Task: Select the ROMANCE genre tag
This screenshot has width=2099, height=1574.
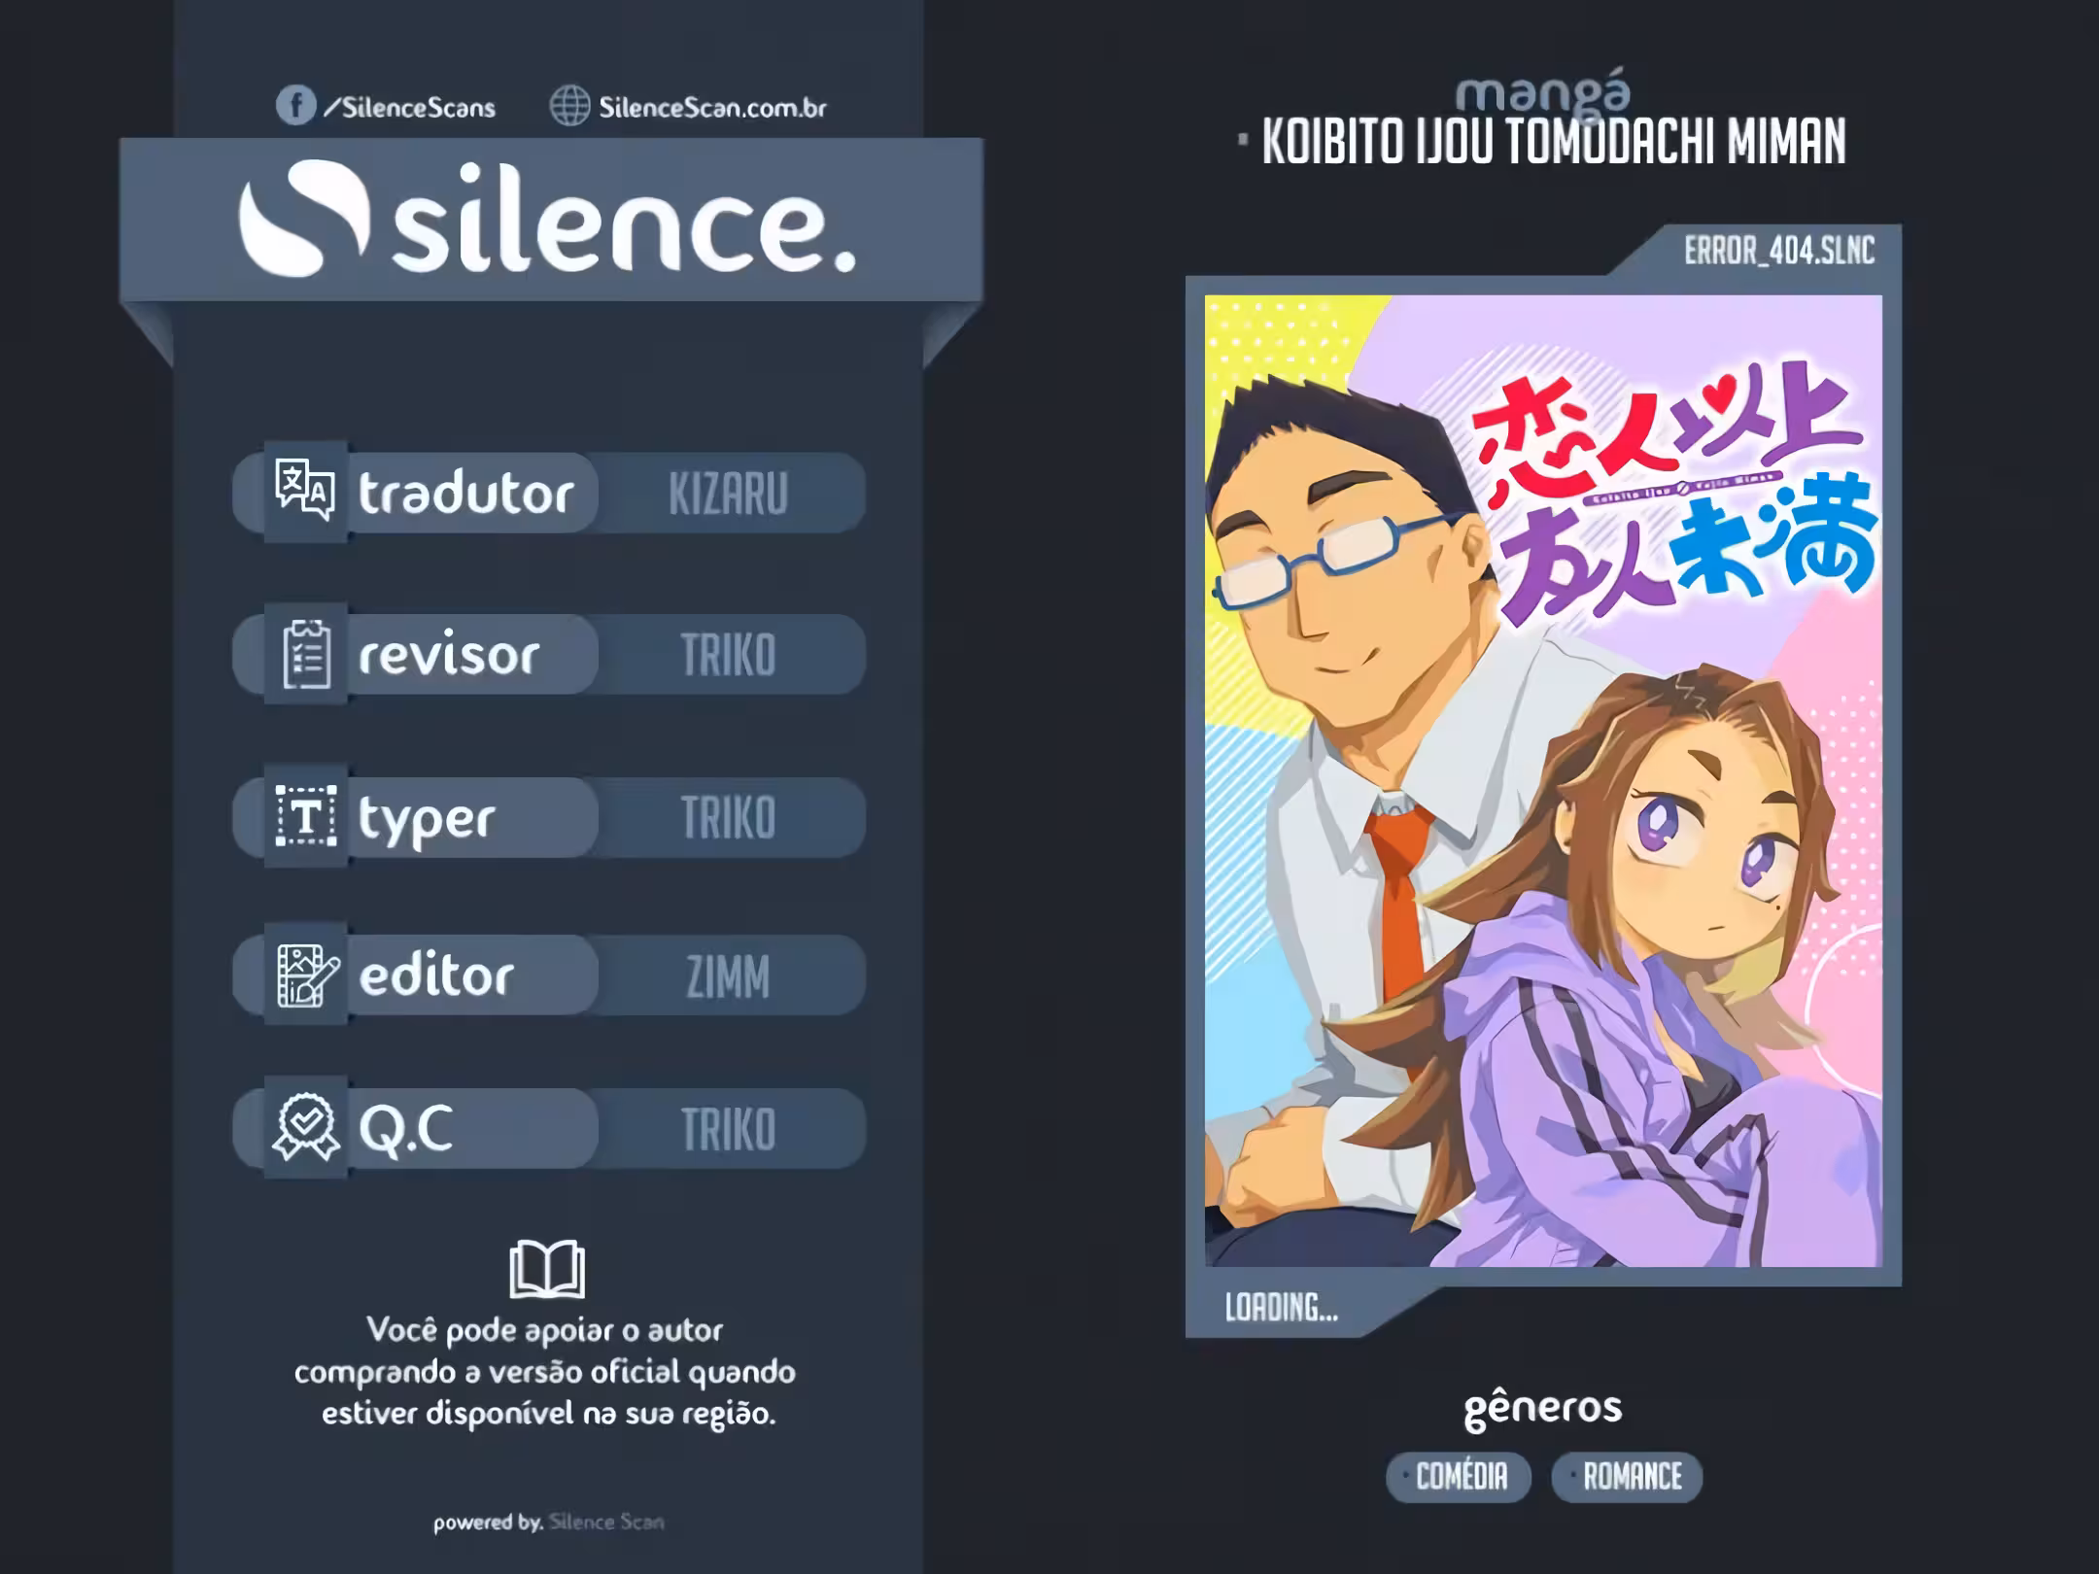Action: point(1628,1477)
